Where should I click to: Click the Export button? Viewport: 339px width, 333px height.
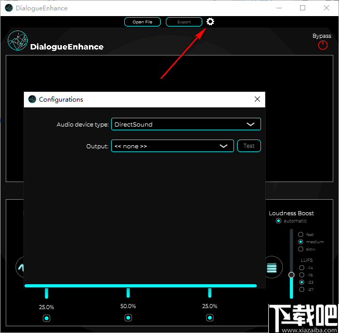click(x=184, y=22)
